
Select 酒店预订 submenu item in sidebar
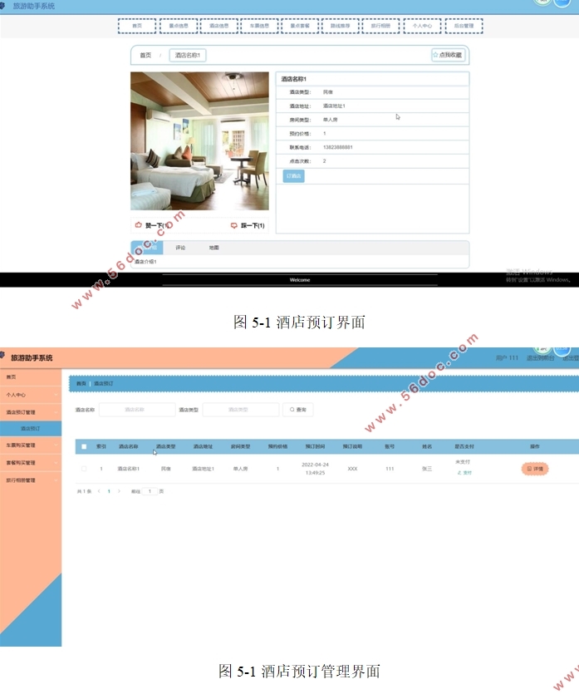[x=32, y=428]
